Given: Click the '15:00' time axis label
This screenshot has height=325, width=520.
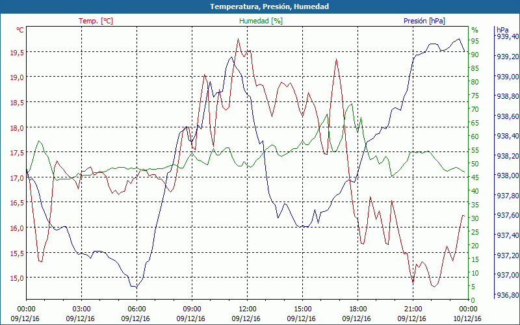Looking at the screenshot, I should click(302, 309).
